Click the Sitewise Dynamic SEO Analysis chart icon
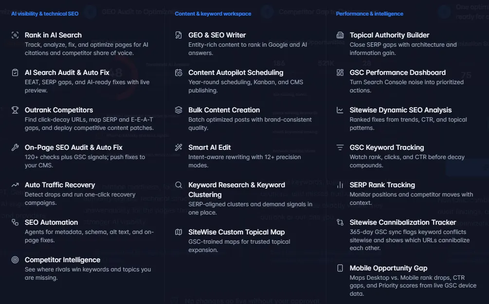The width and height of the screenshot is (489, 304). 340,110
